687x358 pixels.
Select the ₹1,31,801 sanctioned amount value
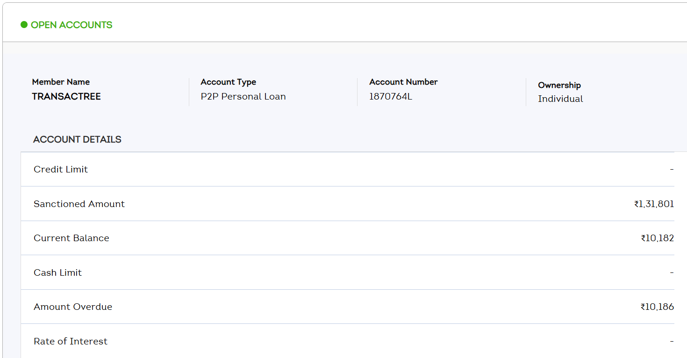pyautogui.click(x=654, y=204)
